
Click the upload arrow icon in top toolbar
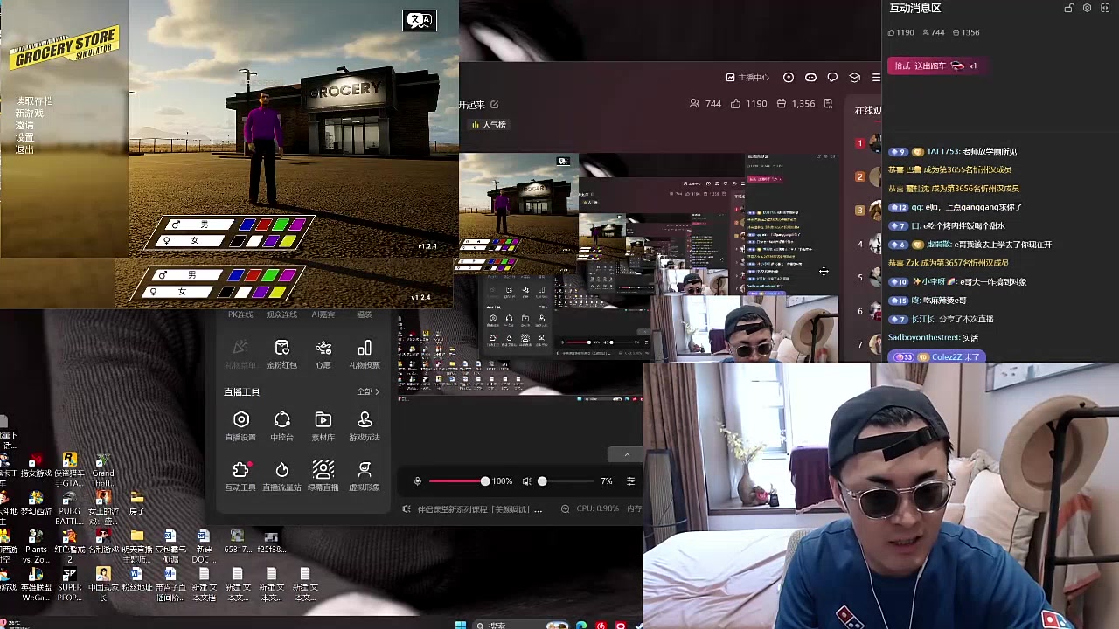789,78
